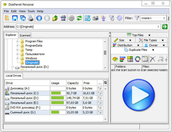Open the View menu

click(x=22, y=11)
